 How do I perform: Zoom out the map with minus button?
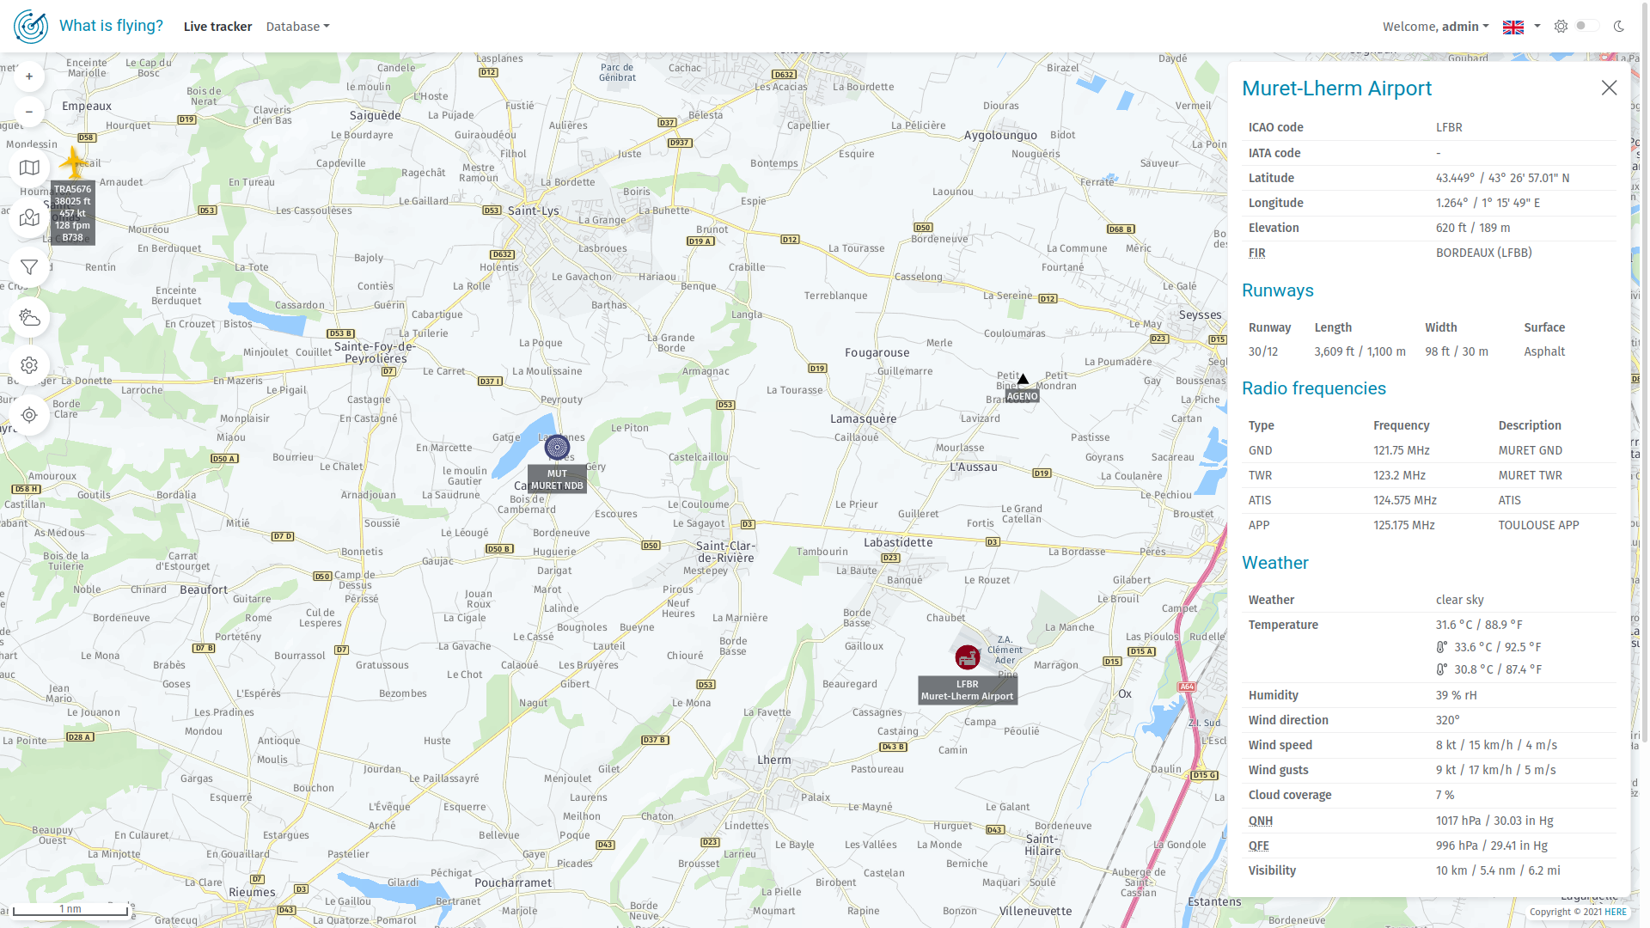pos(29,112)
